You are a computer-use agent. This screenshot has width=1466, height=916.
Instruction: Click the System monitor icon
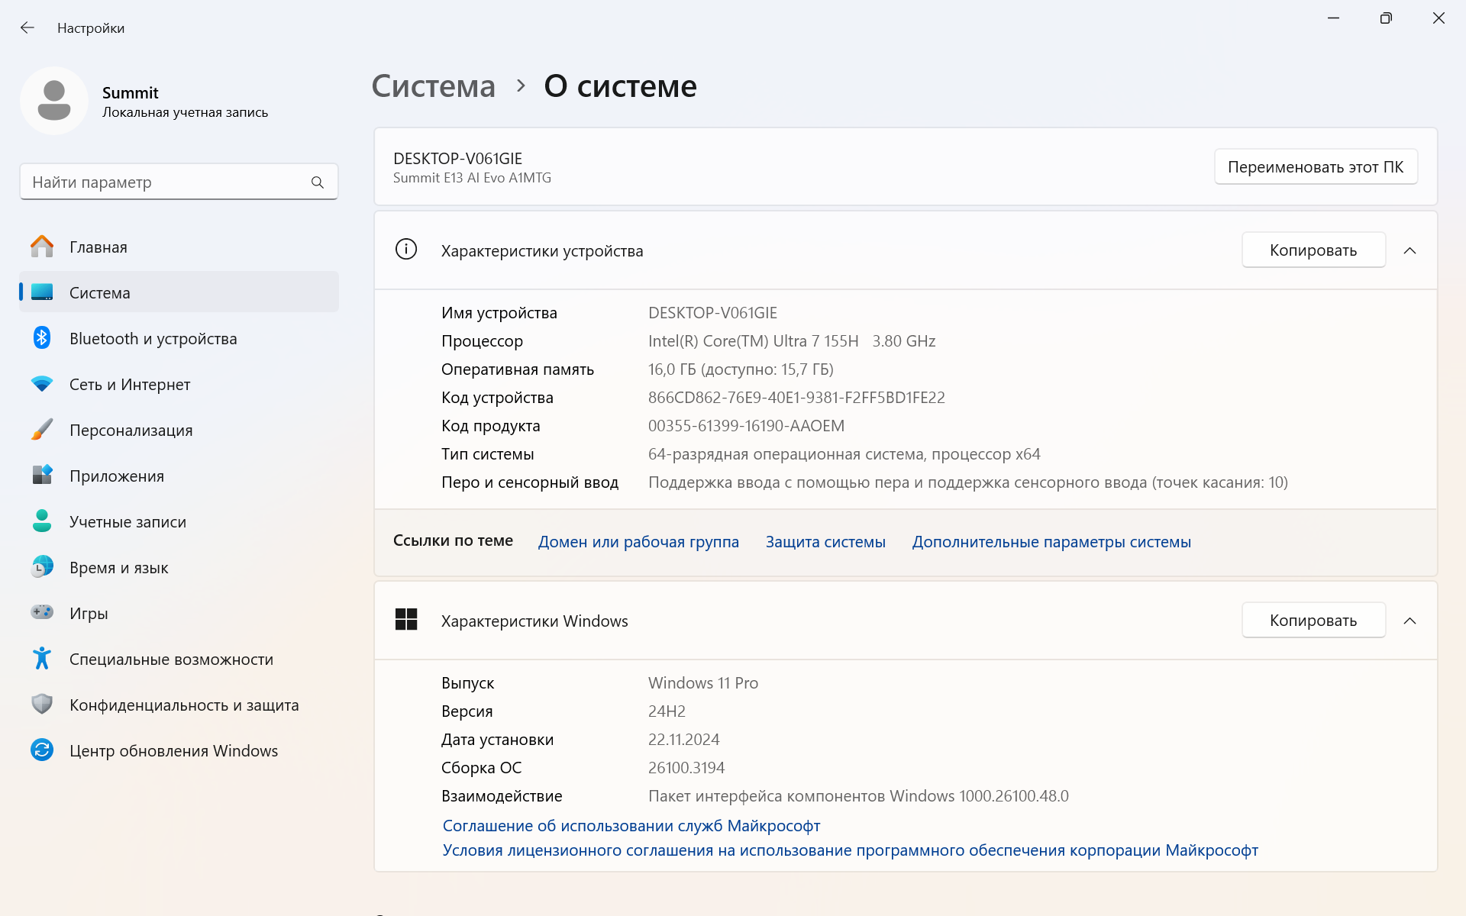pos(42,292)
